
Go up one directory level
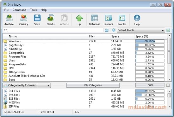click(79, 20)
